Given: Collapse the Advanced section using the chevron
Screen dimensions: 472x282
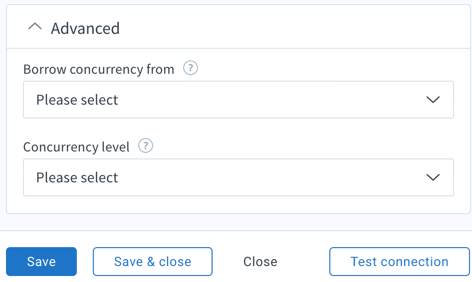Looking at the screenshot, I should (x=35, y=27).
